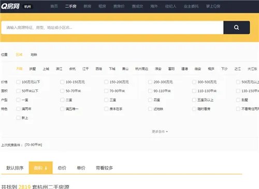Expand 更多条件 filter options

(x=160, y=132)
